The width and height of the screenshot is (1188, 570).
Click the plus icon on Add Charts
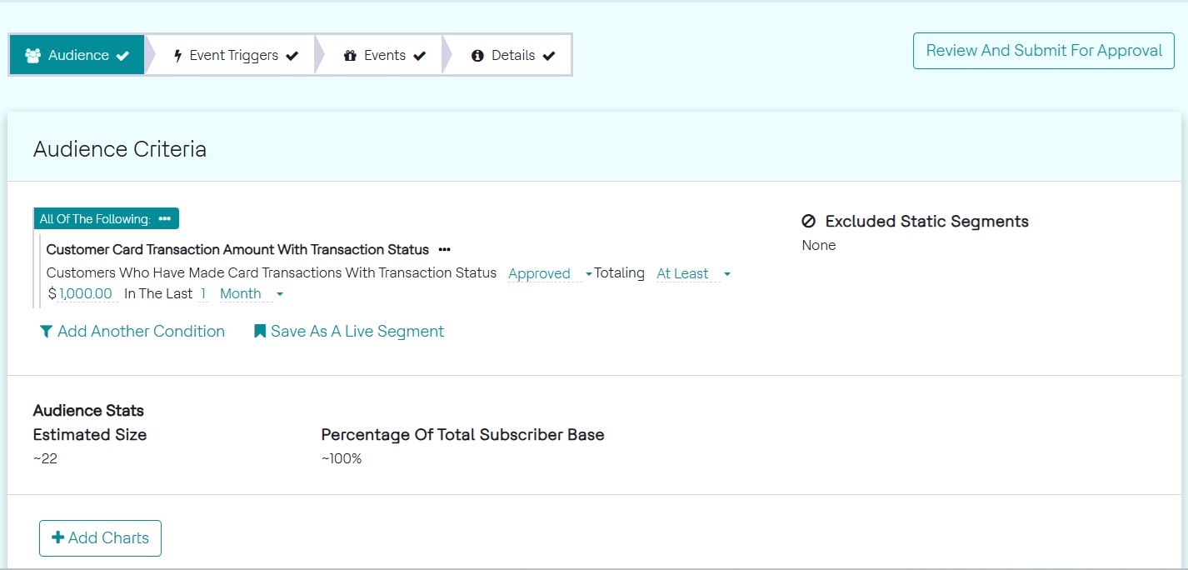57,537
